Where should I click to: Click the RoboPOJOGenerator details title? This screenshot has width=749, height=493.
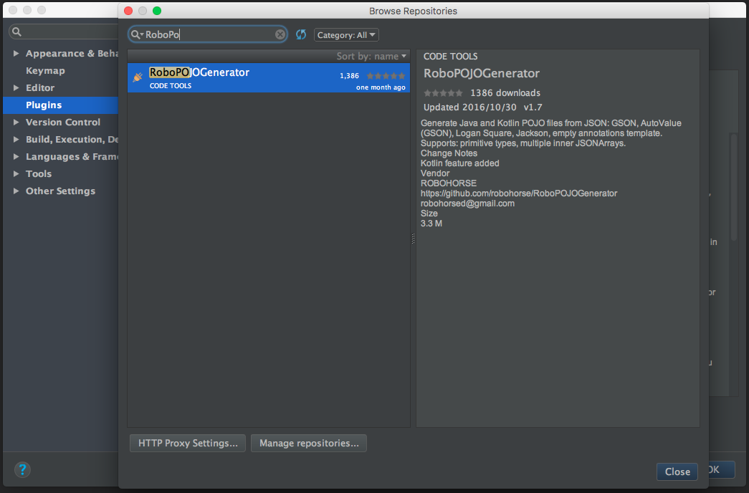(x=482, y=74)
